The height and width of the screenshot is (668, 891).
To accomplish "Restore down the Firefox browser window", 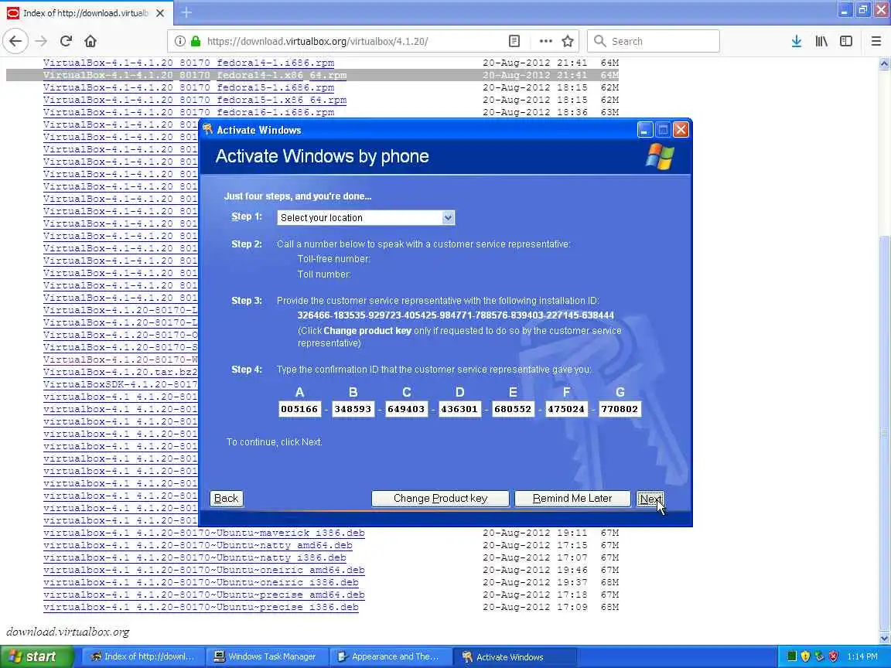I will click(x=863, y=10).
